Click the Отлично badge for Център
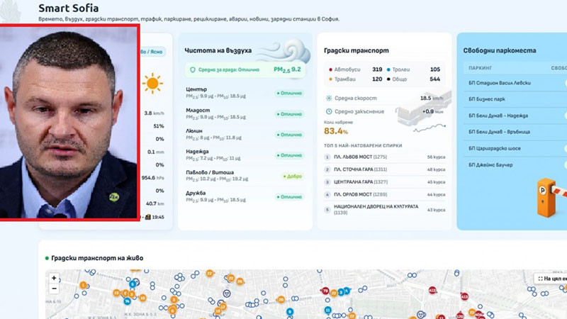The image size is (567, 319). pos(289,94)
